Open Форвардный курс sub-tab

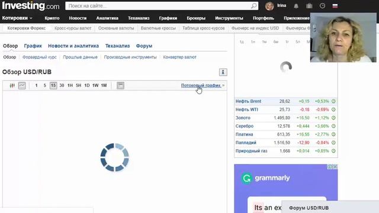coord(40,57)
